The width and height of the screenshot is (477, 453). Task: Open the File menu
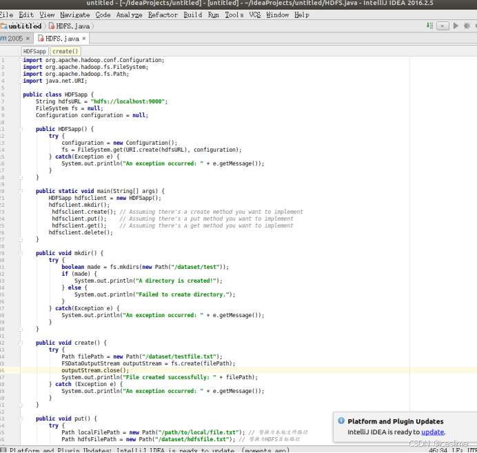point(6,14)
